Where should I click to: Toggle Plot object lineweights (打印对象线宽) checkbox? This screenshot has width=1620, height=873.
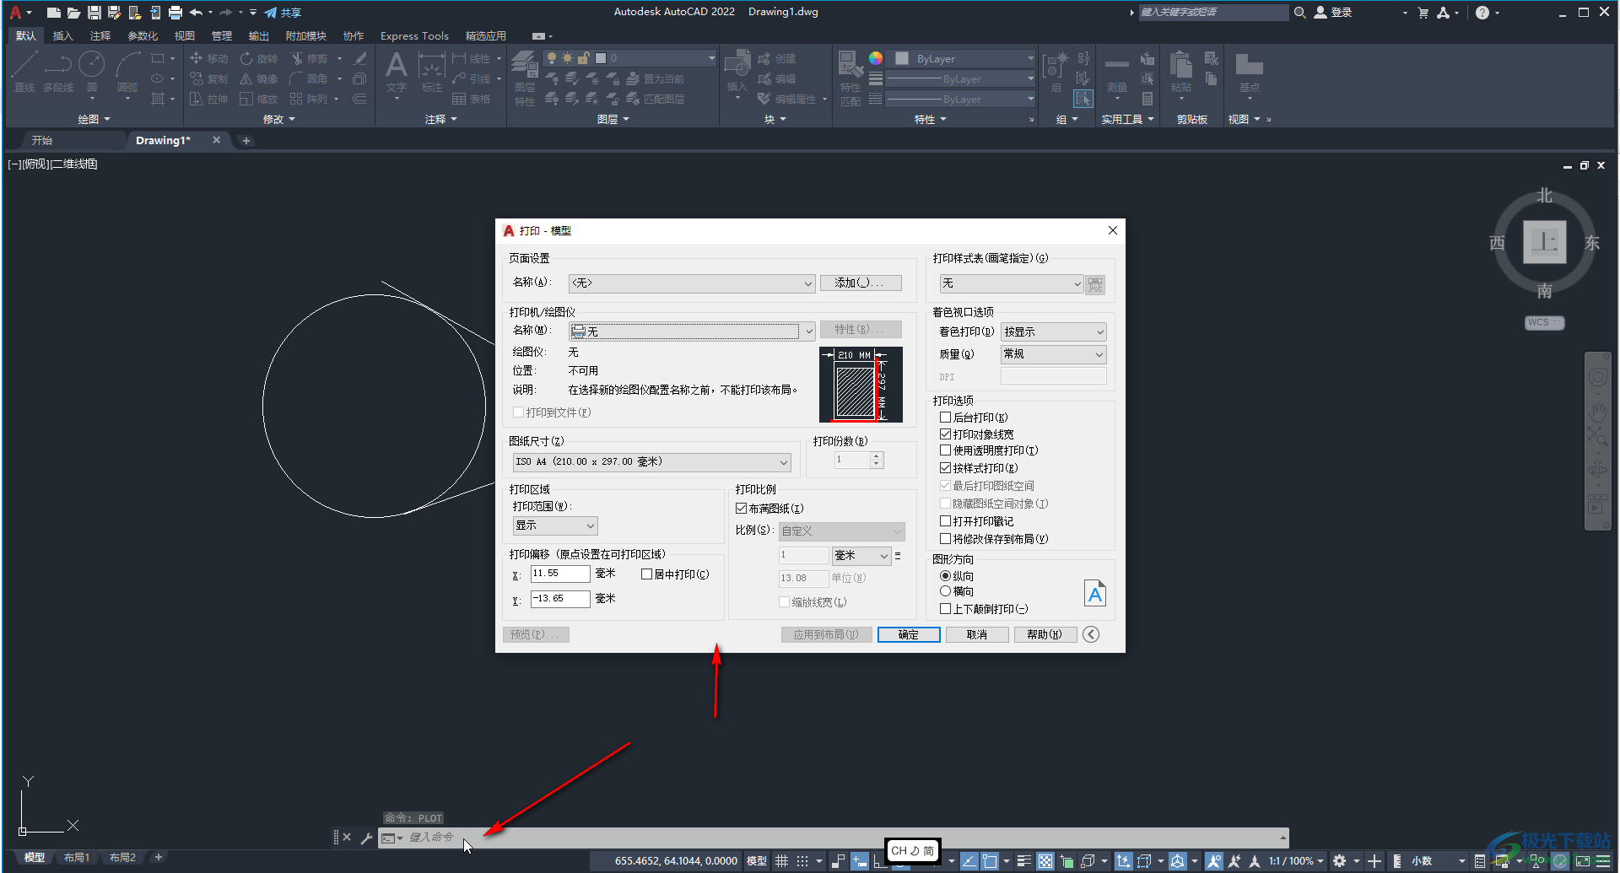(x=946, y=434)
